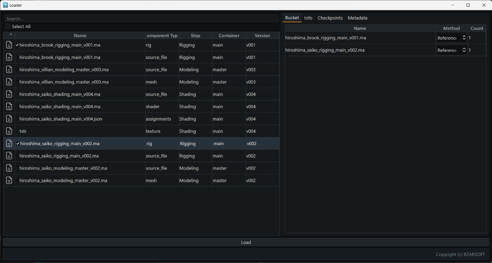Click hiroshima_saiko_rigging_main_v002.ma in Bucket list
The height and width of the screenshot is (263, 492).
[325, 50]
